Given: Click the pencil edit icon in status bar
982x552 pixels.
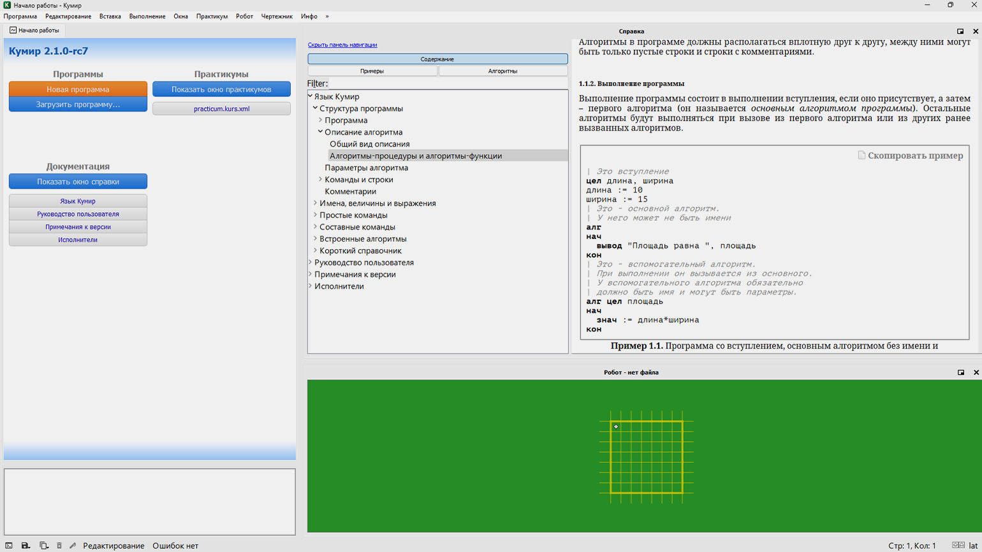Looking at the screenshot, I should coord(73,546).
